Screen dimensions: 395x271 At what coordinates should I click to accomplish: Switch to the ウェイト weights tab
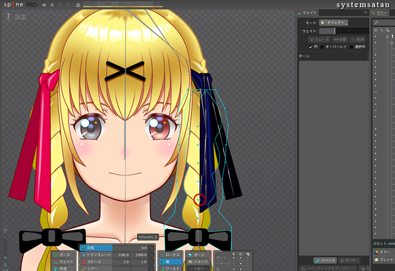(307, 13)
